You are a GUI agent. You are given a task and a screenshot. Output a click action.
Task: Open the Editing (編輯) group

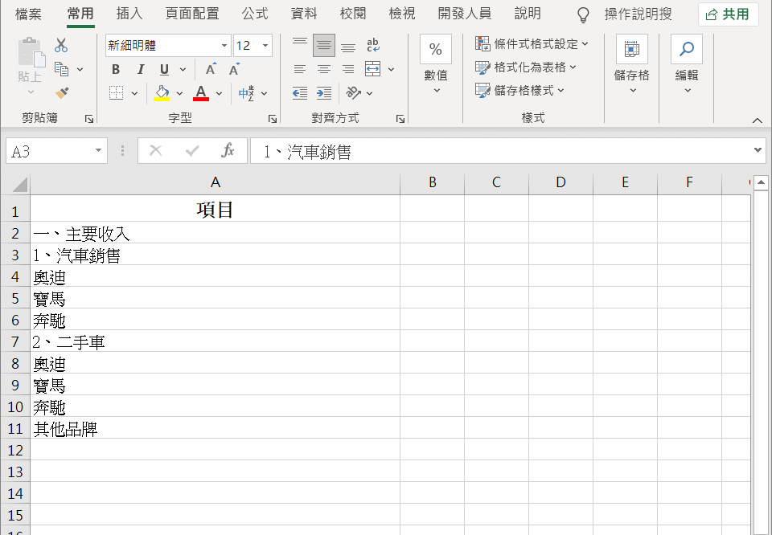pos(687,64)
